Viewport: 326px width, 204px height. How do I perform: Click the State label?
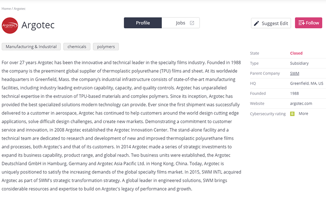coord(254,53)
